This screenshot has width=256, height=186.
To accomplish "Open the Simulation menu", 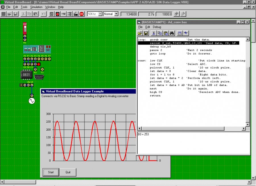I will 36,7.
